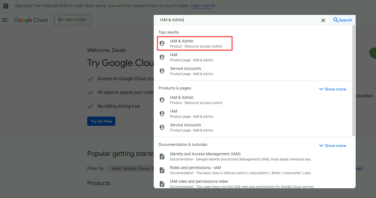Click the Try for free button
This screenshot has height=198, width=376.
(101, 121)
